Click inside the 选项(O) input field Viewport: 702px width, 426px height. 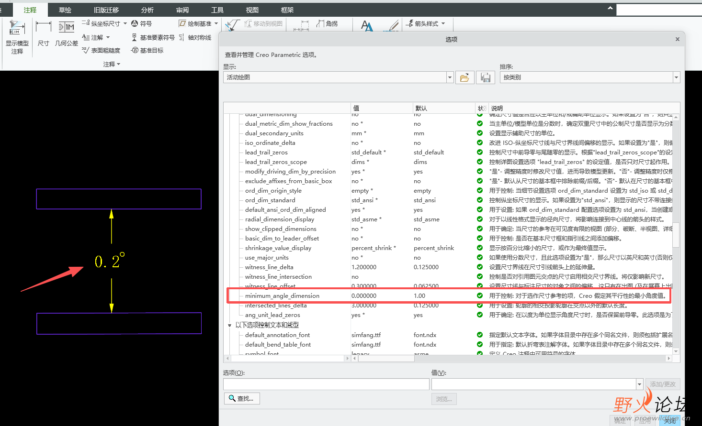[326, 384]
